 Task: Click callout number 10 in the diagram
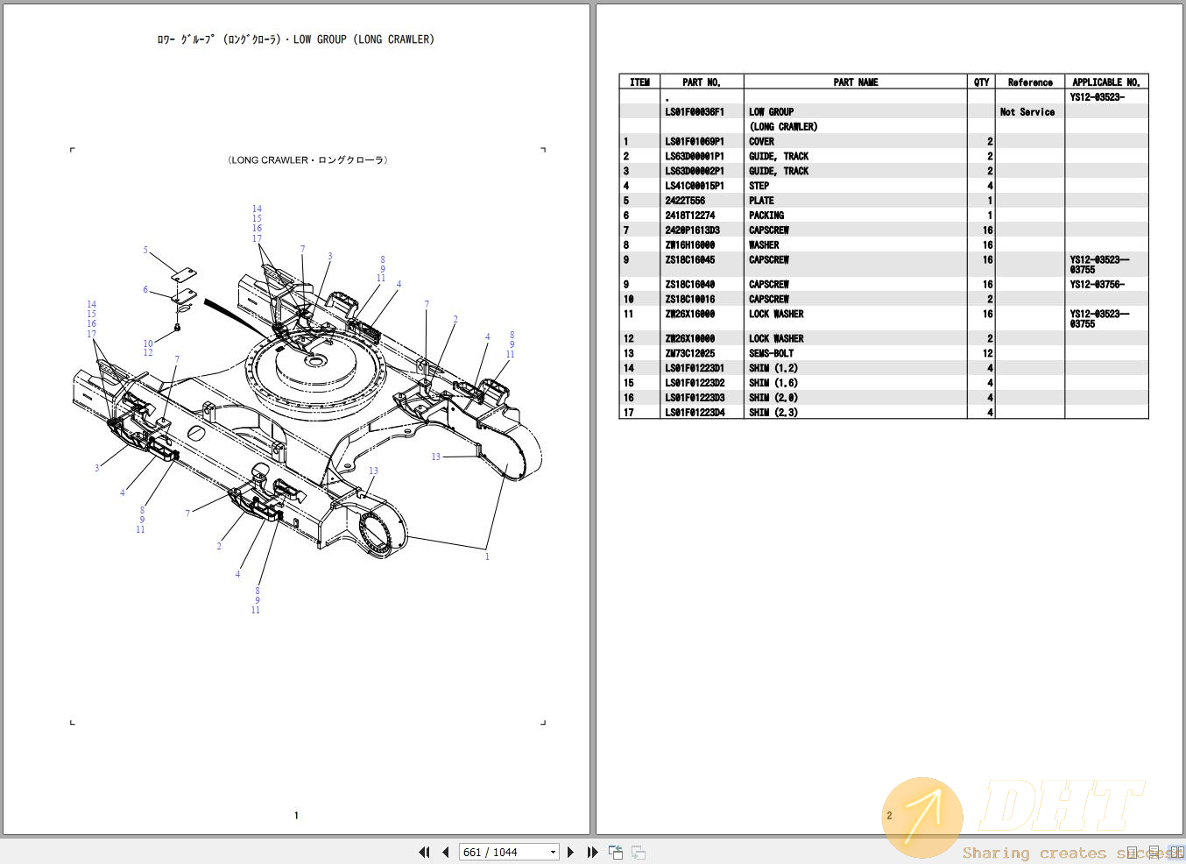tap(148, 343)
